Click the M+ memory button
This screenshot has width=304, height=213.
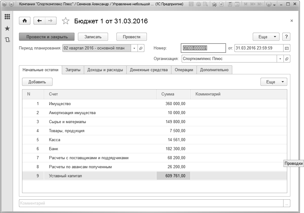click(x=253, y=4)
